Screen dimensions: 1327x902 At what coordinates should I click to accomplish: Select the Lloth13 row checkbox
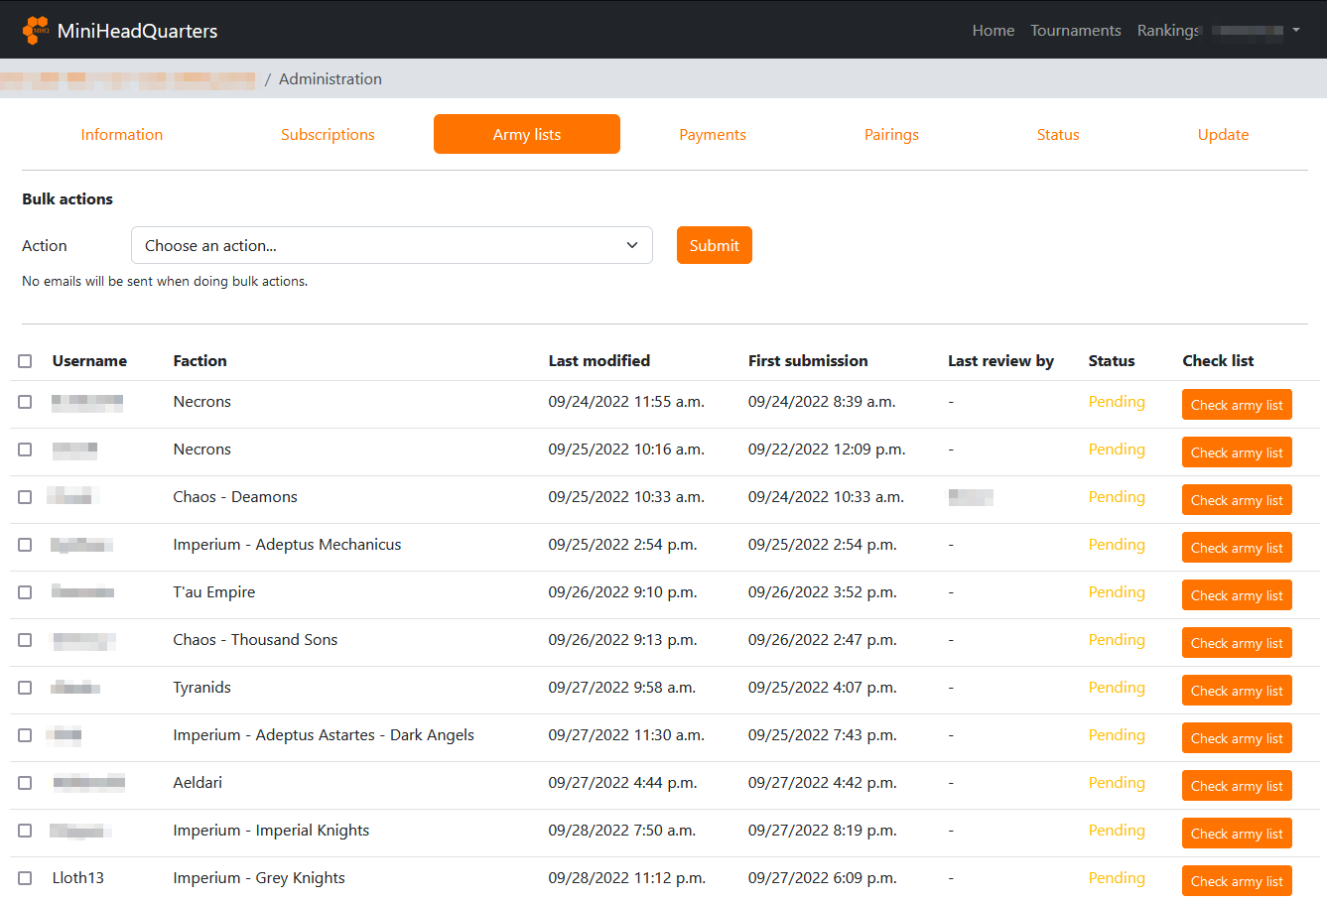(25, 878)
